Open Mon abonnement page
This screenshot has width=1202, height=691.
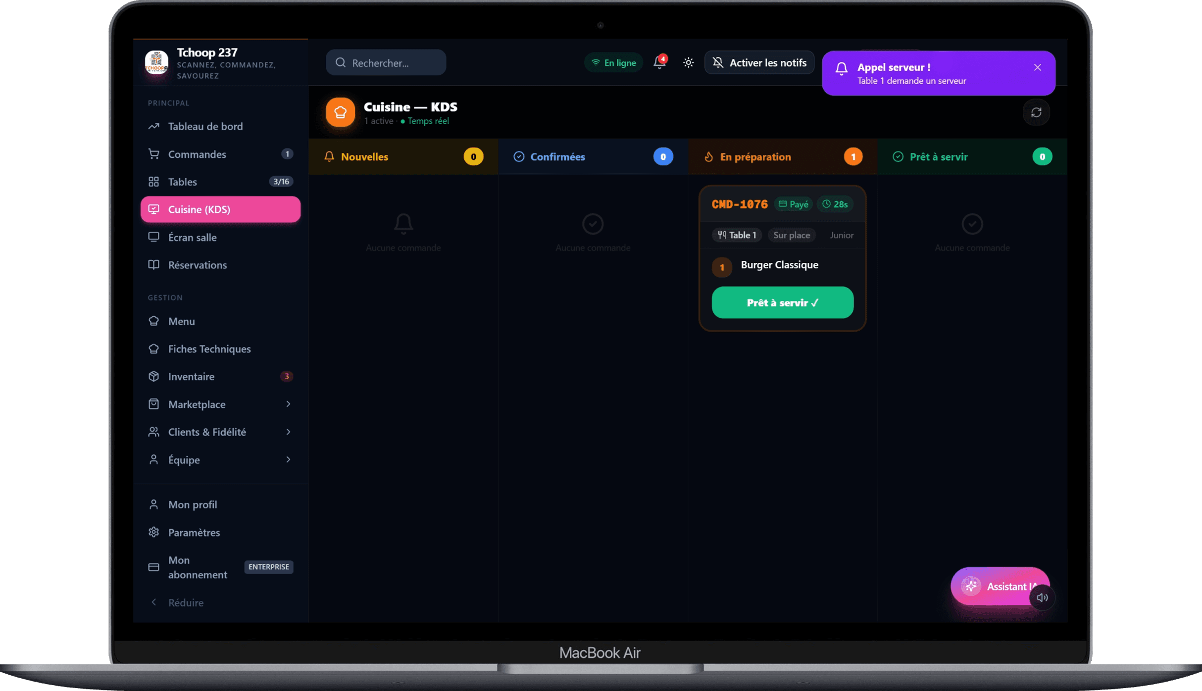(220, 567)
